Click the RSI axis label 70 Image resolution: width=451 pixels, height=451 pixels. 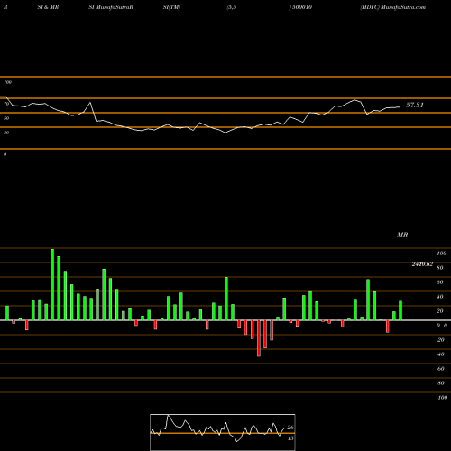[x=6, y=104]
